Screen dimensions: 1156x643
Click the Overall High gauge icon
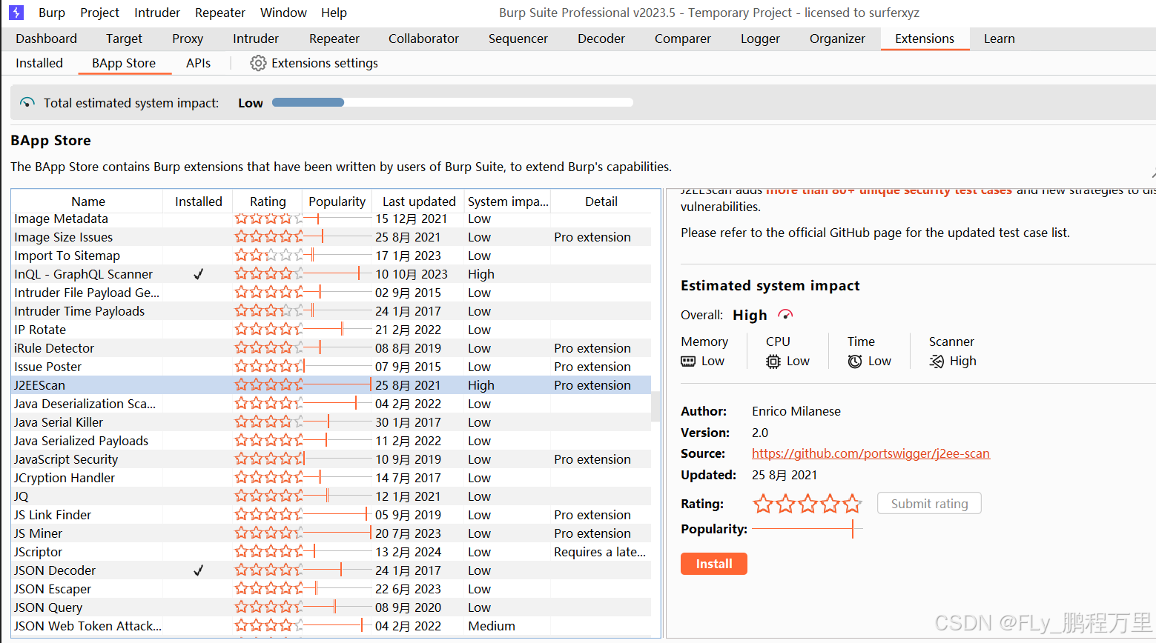point(785,315)
